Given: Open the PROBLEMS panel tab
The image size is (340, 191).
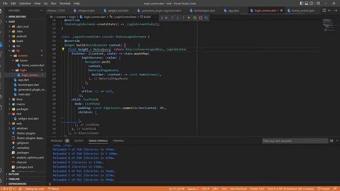Looking at the screenshot, I should 59,141.
